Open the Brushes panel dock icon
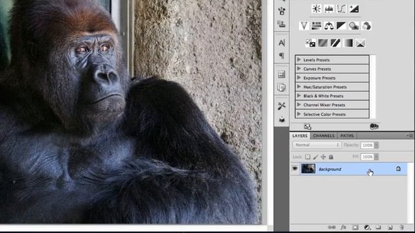 click(x=281, y=10)
